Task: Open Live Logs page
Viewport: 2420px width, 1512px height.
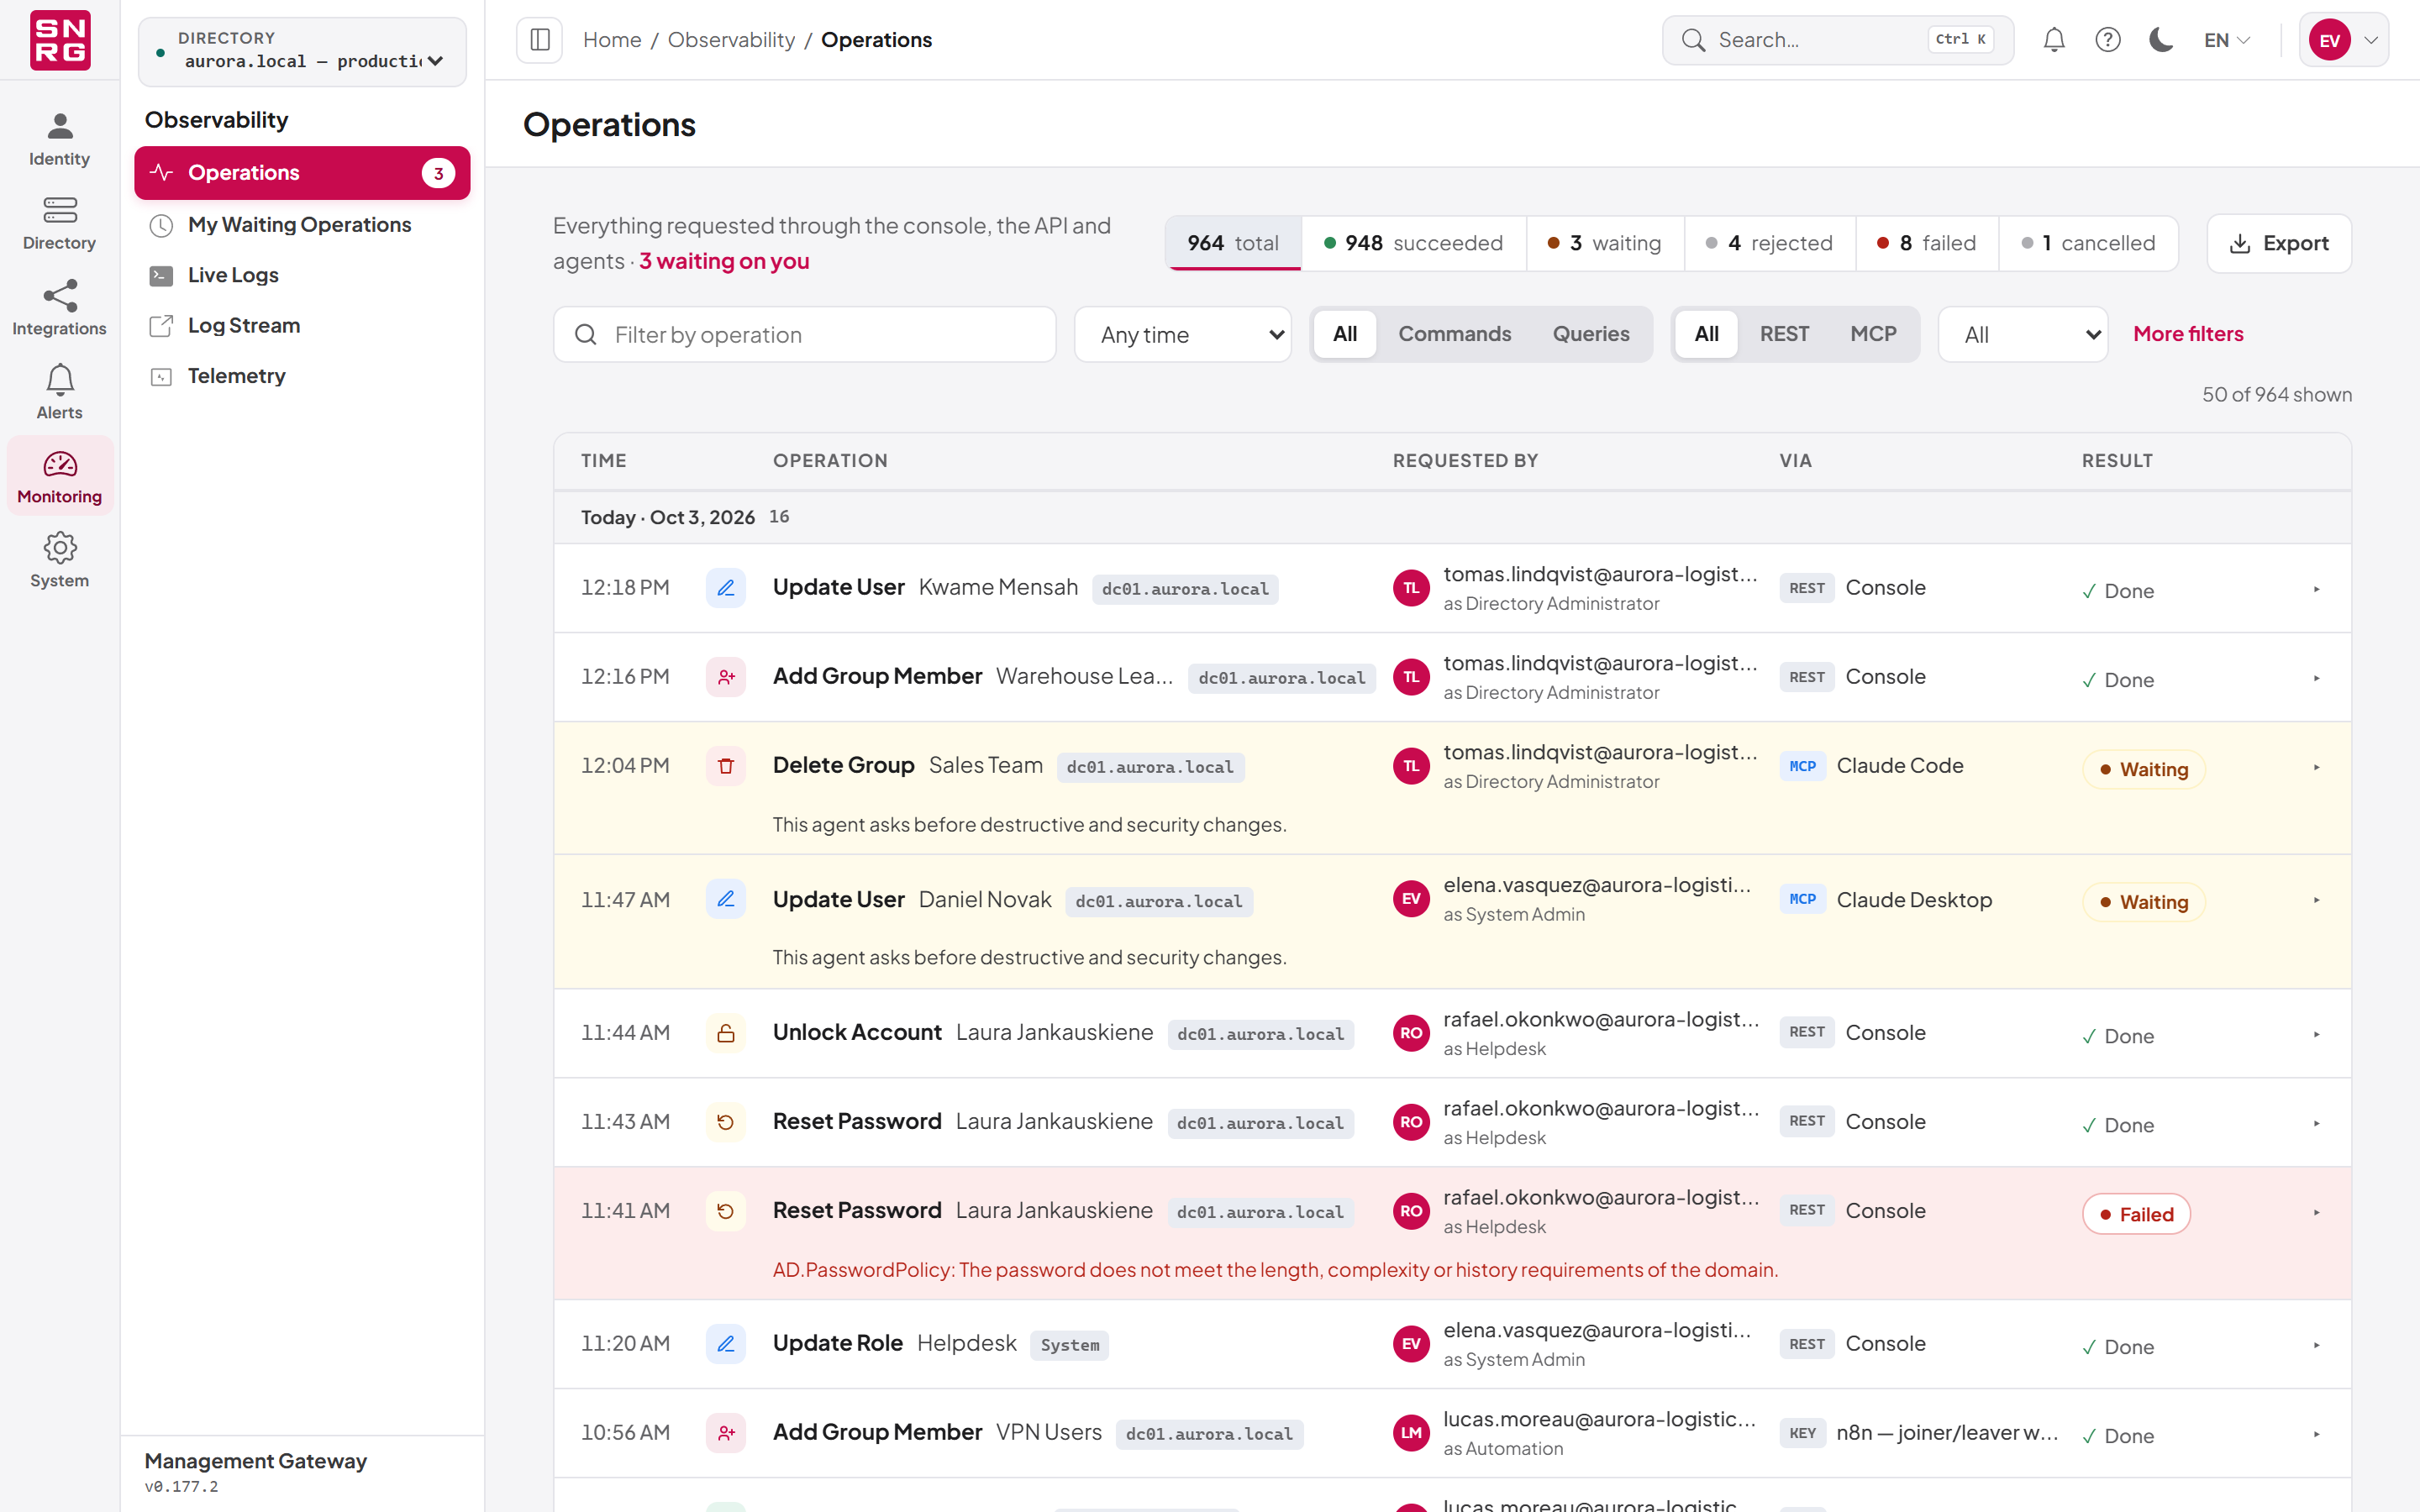Action: (302, 275)
